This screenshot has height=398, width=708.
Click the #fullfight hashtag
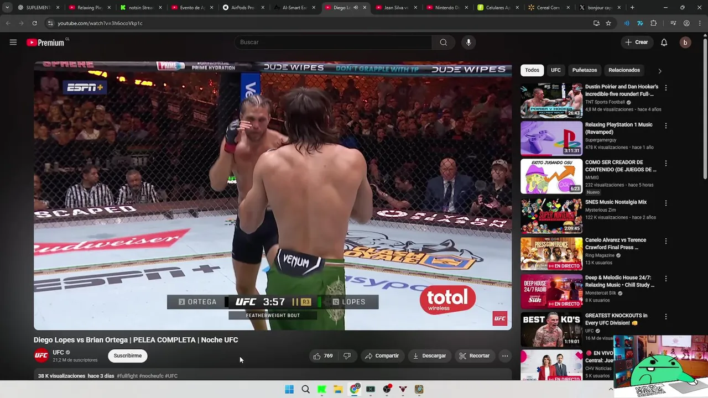127,376
